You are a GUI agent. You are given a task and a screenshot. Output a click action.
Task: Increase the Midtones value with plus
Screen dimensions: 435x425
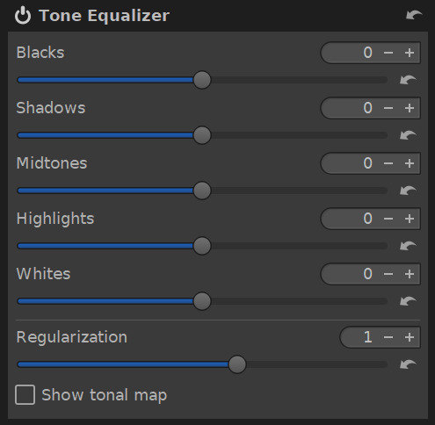[410, 163]
